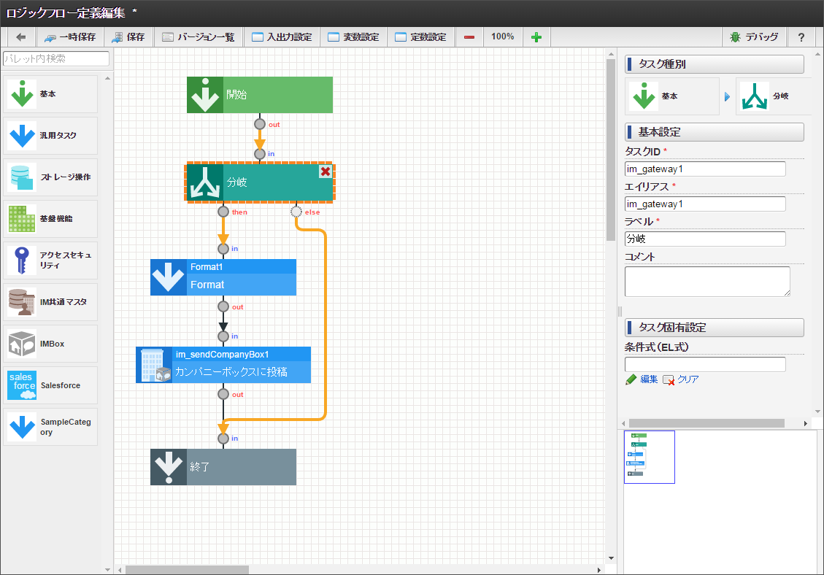
Task: Delete the 分岐 node via red X
Action: click(326, 171)
